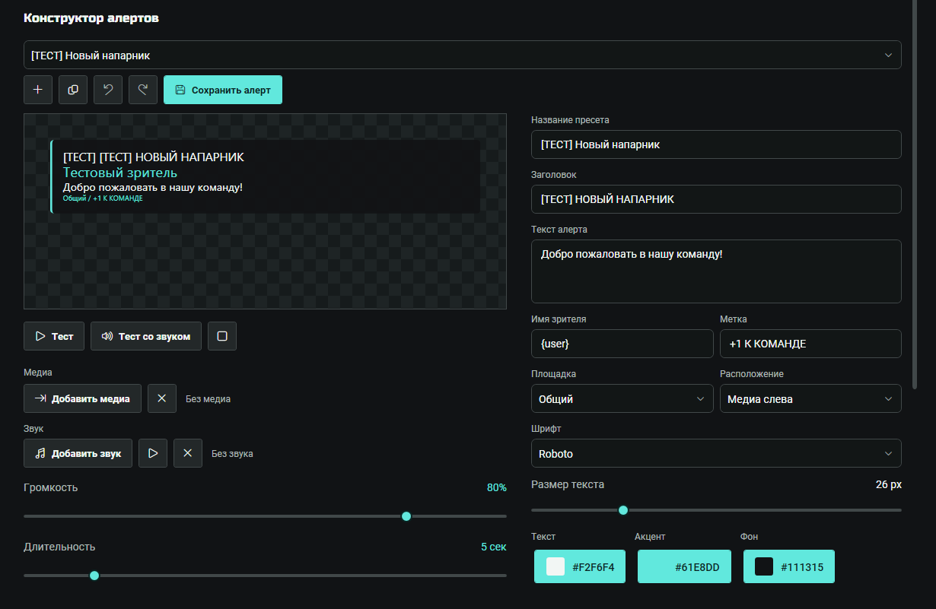This screenshot has width=936, height=609.
Task: Open the Площадка dropdown
Action: point(622,398)
